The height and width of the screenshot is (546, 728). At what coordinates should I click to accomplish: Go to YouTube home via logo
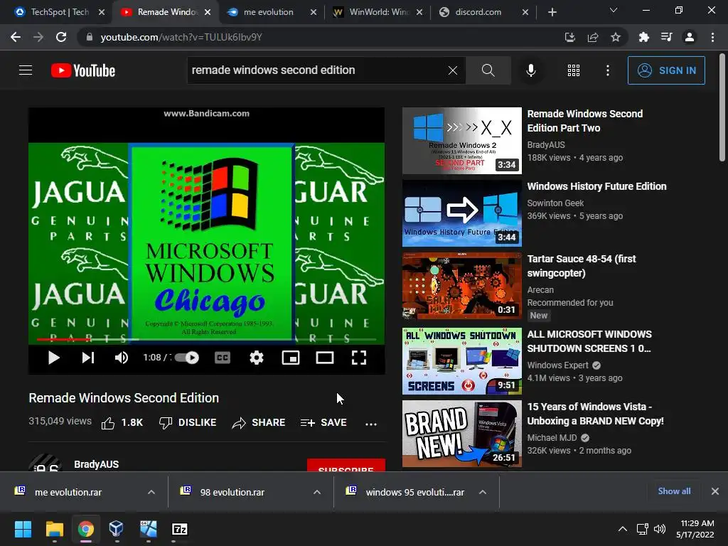pyautogui.click(x=83, y=70)
